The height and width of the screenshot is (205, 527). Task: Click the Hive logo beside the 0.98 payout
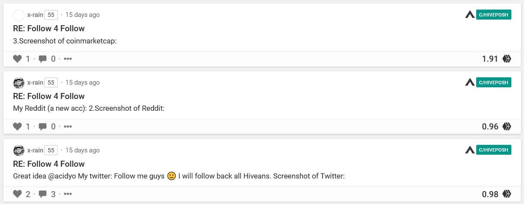(507, 194)
